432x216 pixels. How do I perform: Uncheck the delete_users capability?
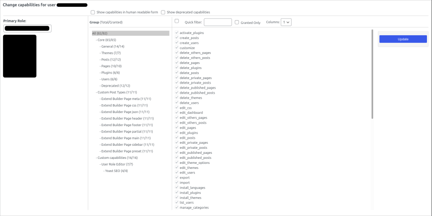tap(177, 103)
